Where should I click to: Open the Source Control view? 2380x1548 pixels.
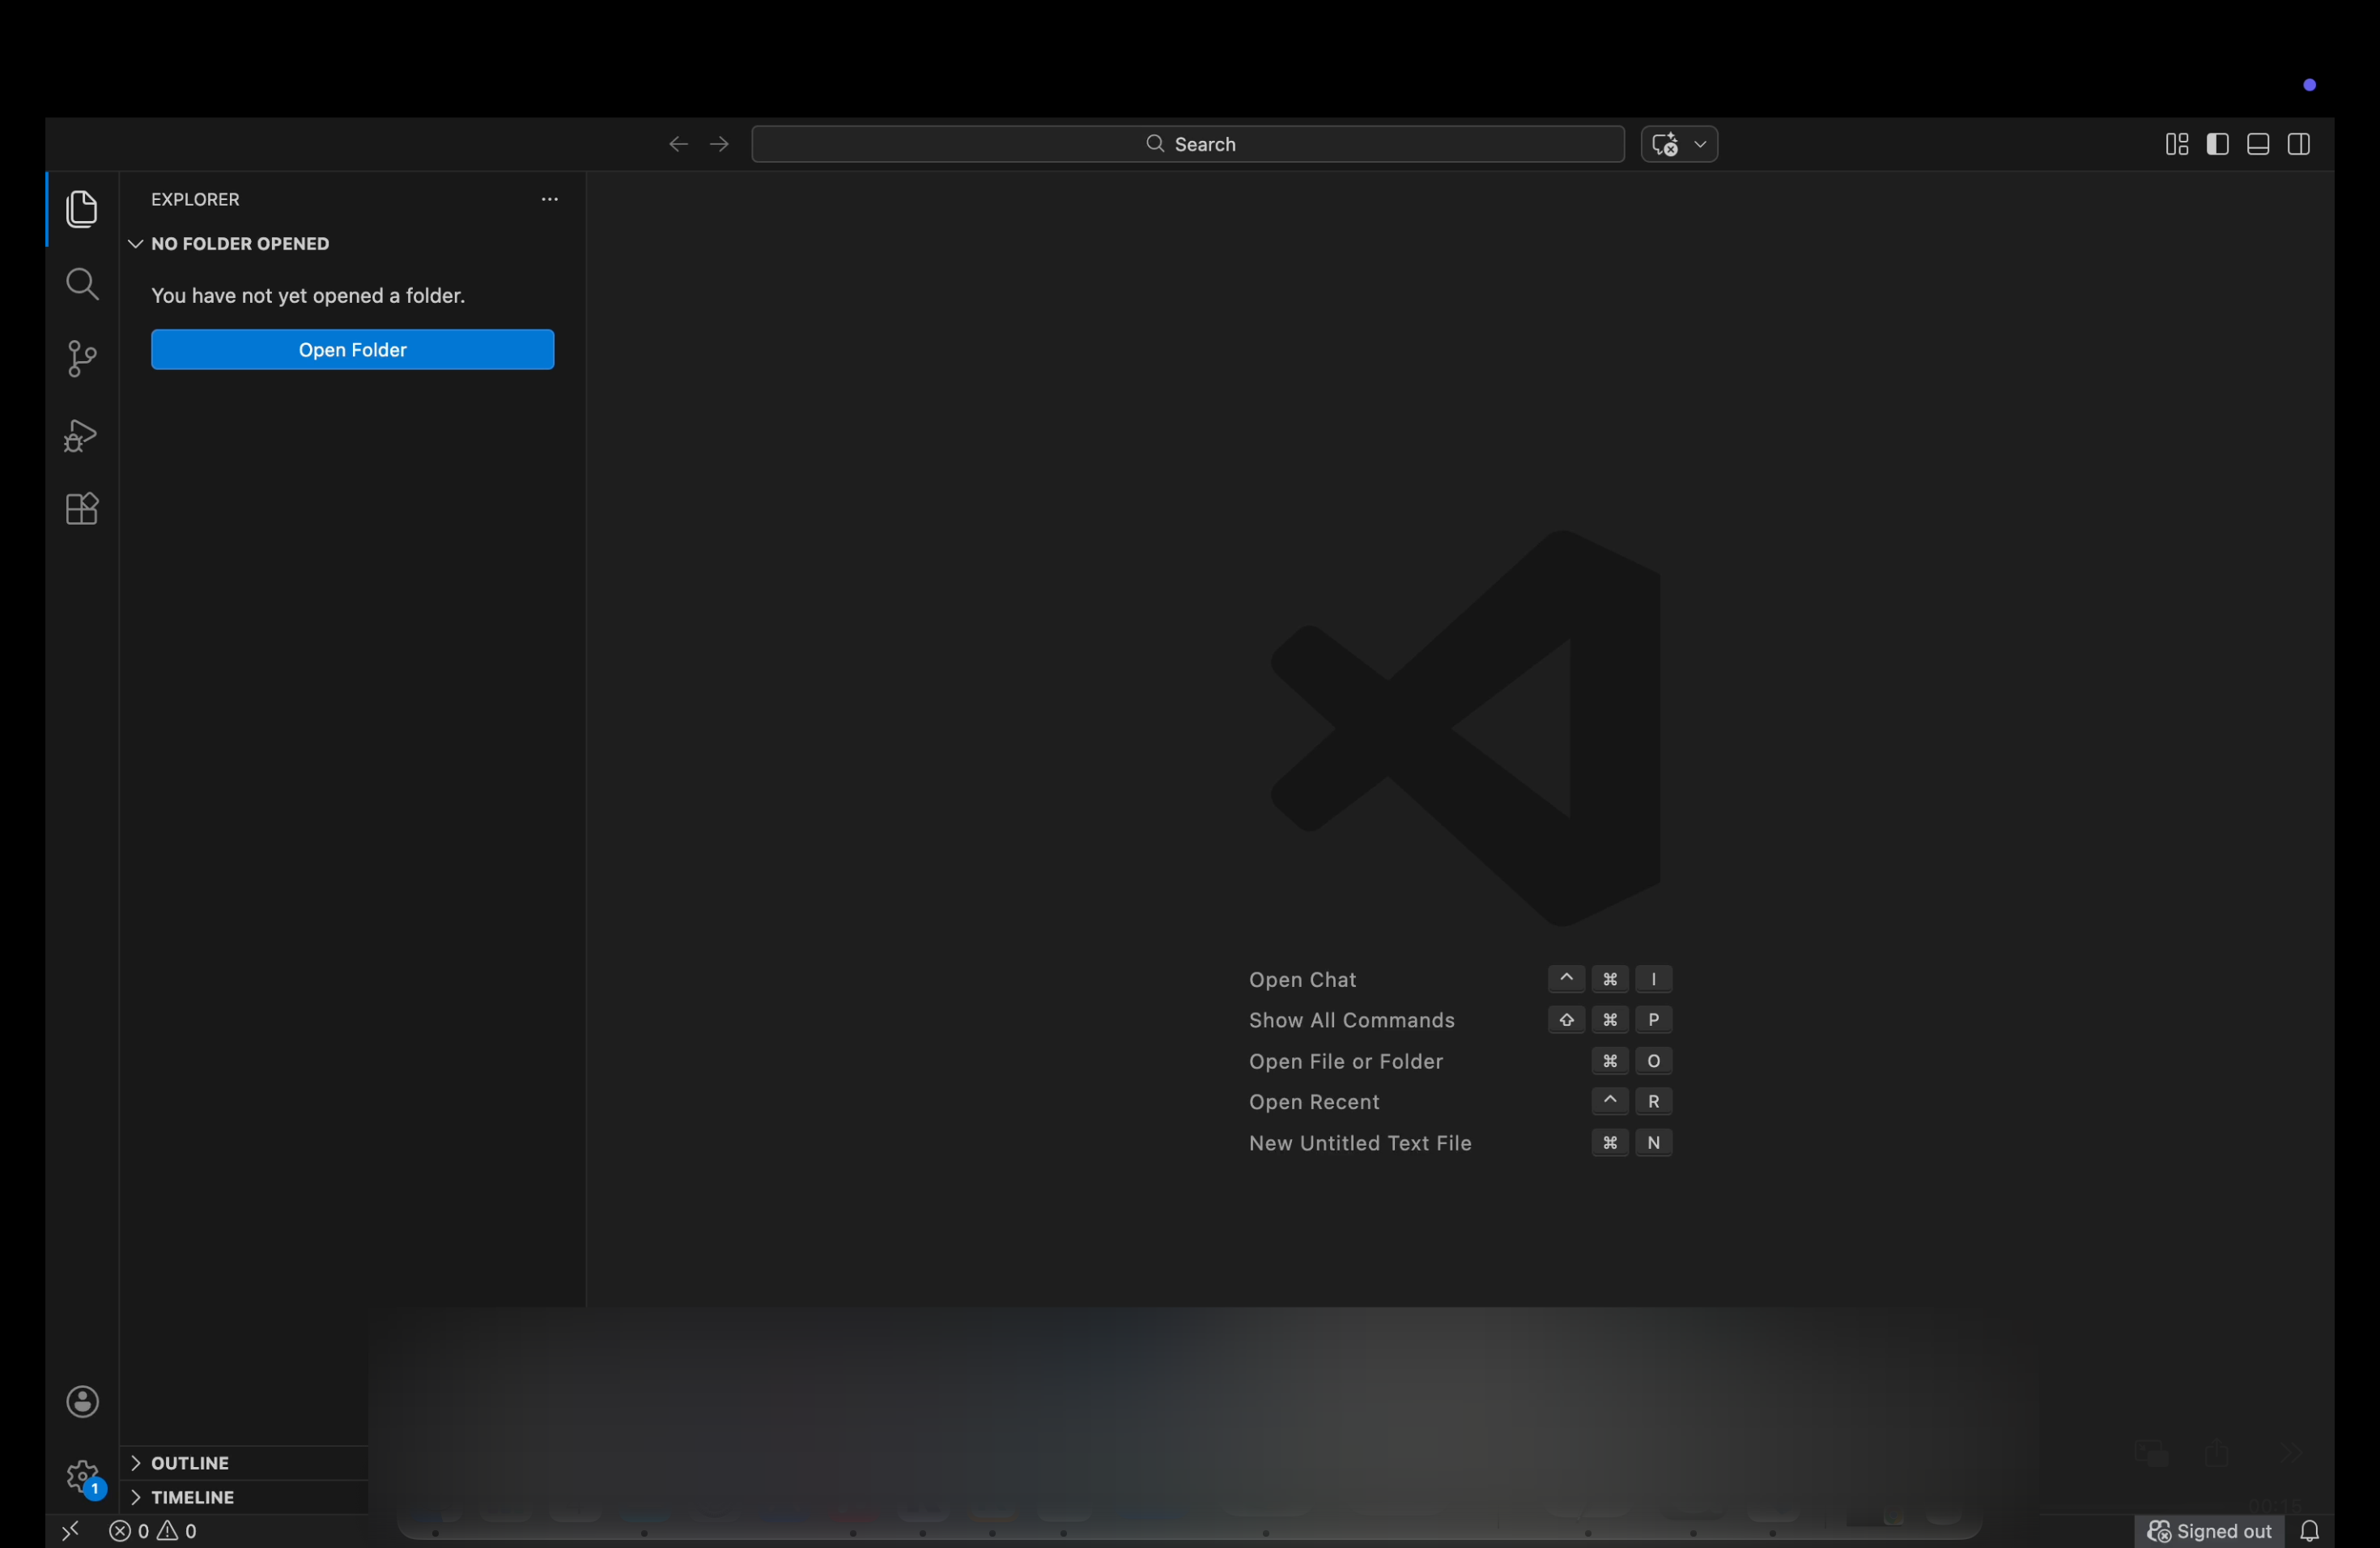(82, 359)
